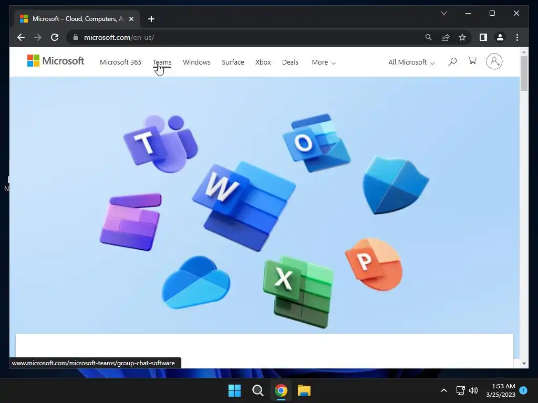This screenshot has width=538, height=403.
Task: Select the Microsoft tab
Action: [77, 19]
